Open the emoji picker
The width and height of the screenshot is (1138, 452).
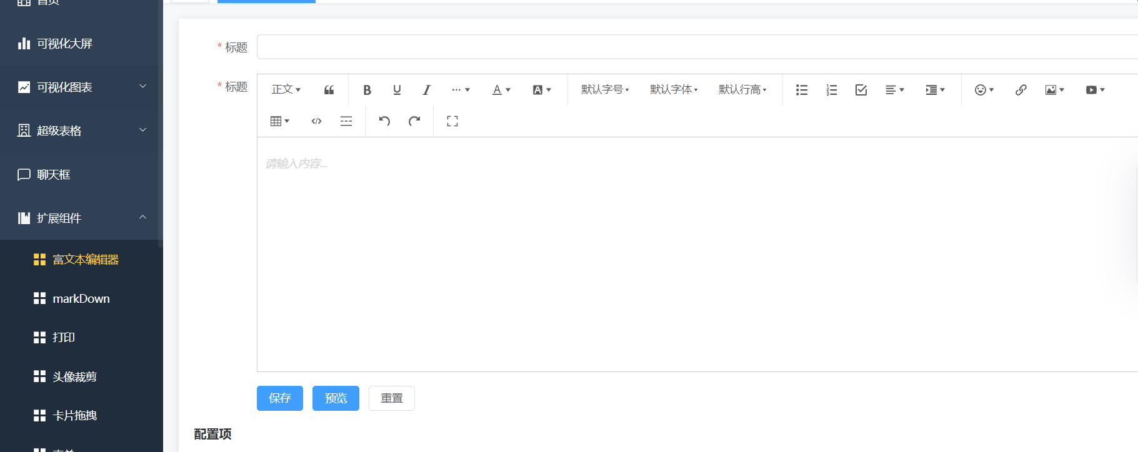coord(984,90)
